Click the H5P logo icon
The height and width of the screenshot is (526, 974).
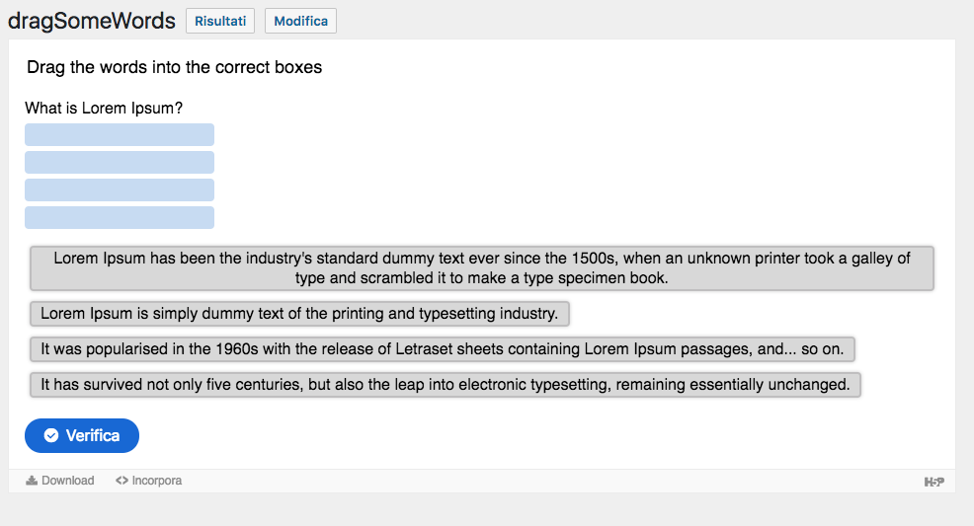934,482
